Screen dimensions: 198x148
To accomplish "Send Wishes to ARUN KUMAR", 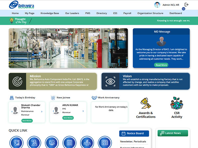I will [68, 118].
